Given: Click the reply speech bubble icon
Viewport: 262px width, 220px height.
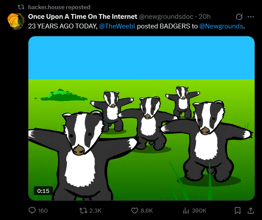Looking at the screenshot, I should coord(32,210).
